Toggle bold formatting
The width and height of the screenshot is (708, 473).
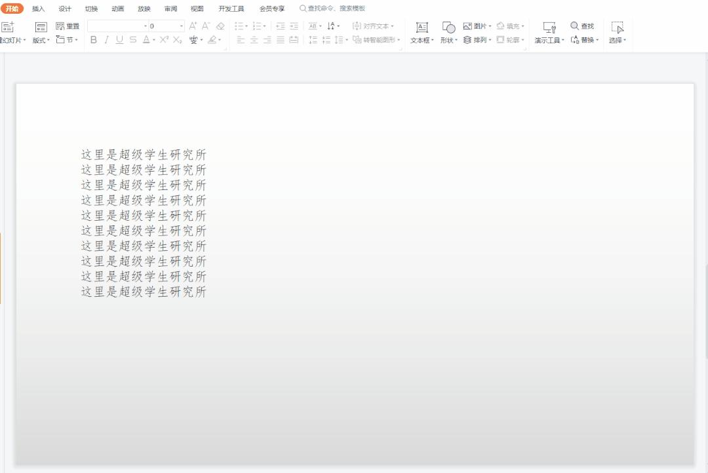pyautogui.click(x=94, y=40)
